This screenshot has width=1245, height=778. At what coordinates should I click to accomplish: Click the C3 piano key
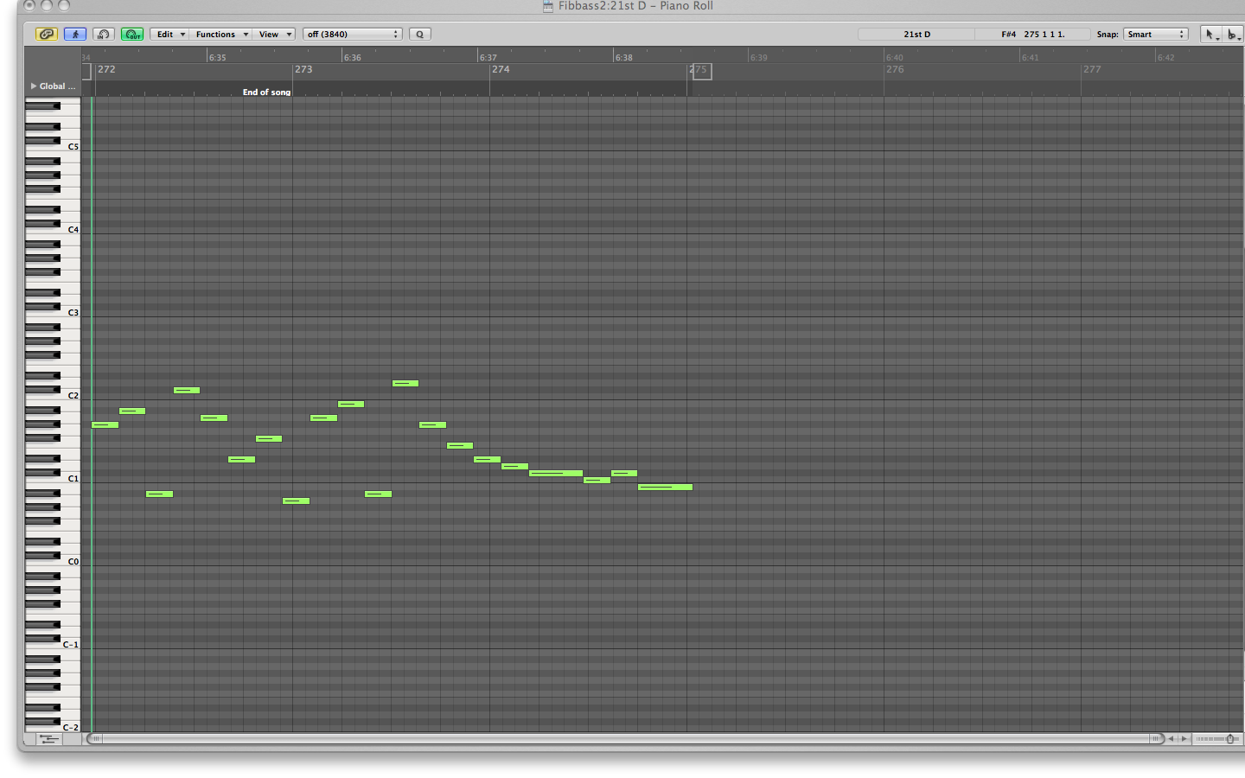coord(41,313)
